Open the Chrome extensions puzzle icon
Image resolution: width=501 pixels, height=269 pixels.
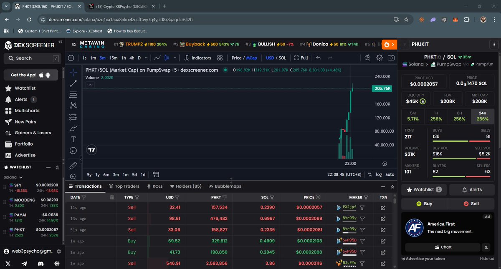[x=467, y=20]
